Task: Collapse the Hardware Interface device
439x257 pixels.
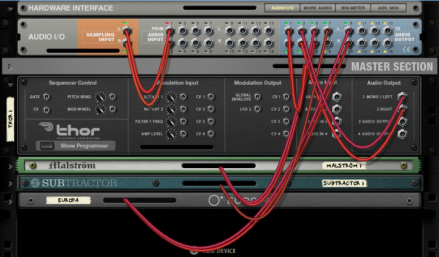Action: tap(11, 9)
